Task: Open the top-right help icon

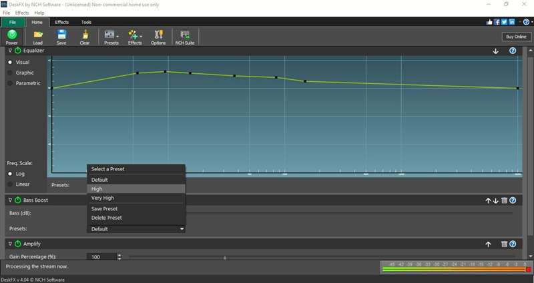Action: pos(526,22)
